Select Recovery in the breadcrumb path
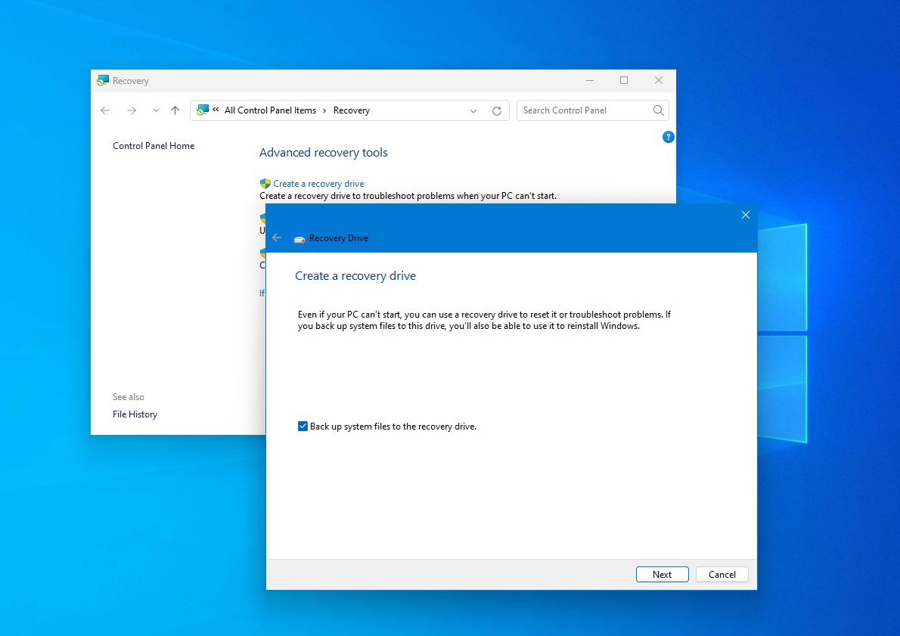The height and width of the screenshot is (636, 900). tap(351, 110)
